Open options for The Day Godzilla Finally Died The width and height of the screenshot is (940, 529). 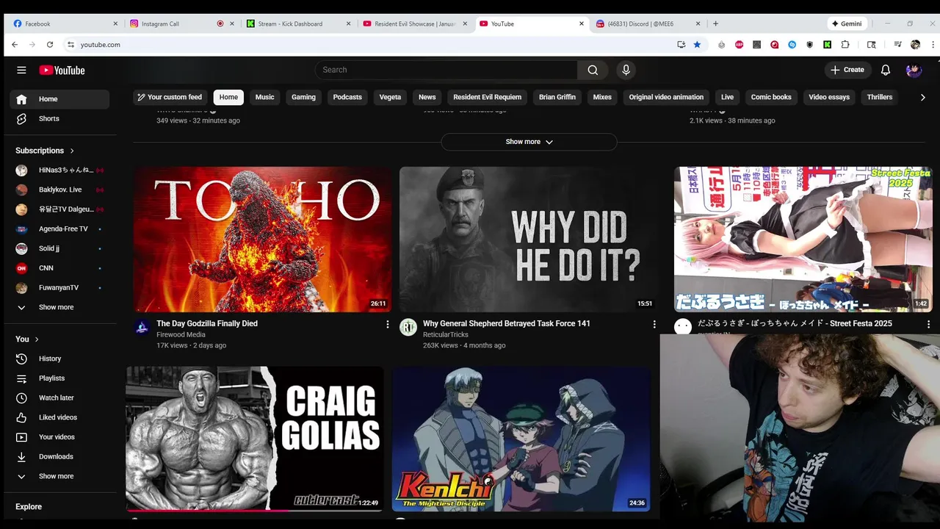388,324
